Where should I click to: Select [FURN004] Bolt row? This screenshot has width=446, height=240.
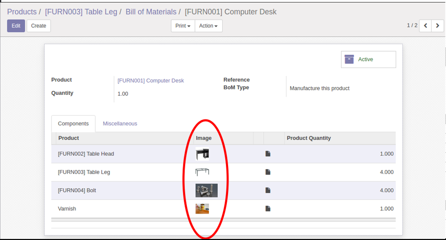click(x=223, y=190)
